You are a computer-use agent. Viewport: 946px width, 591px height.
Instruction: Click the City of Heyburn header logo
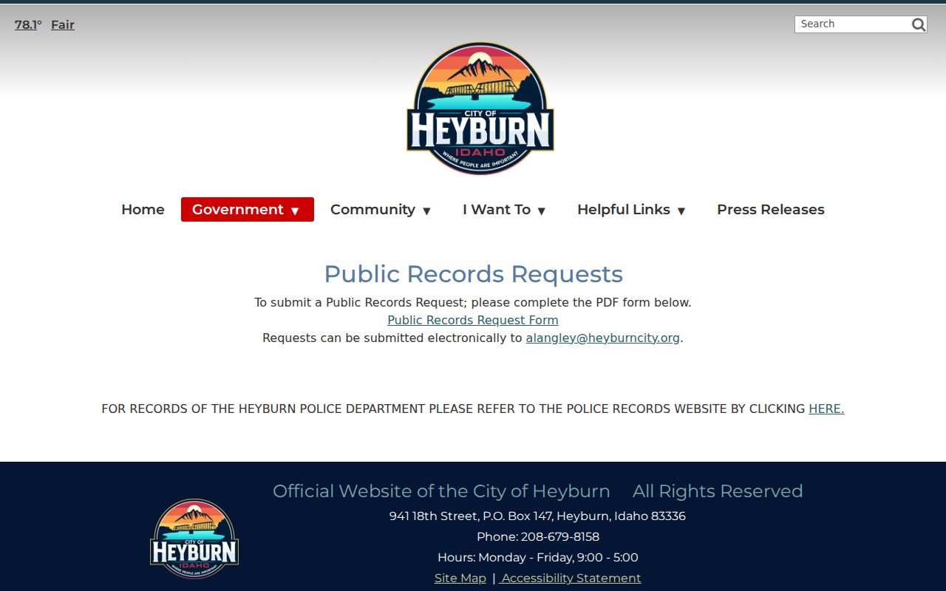[480, 108]
